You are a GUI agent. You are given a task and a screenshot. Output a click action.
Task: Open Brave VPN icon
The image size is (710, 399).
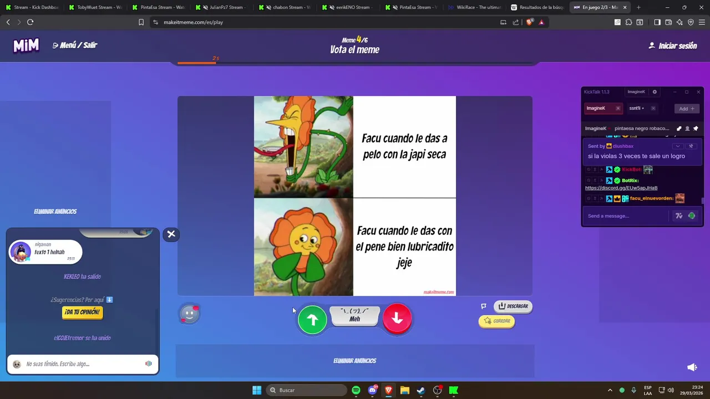691,22
